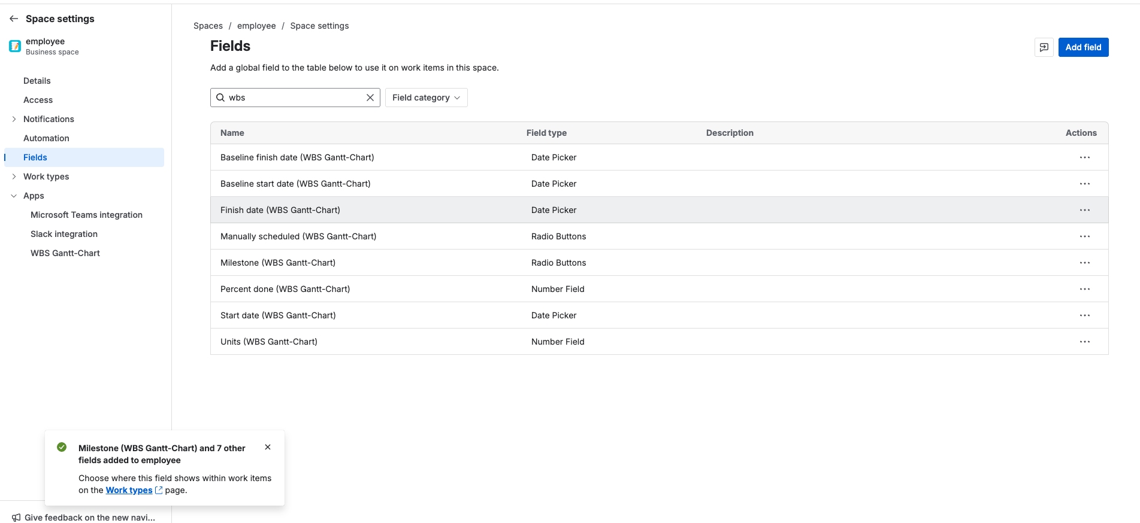The width and height of the screenshot is (1140, 523).
Task: Open actions menu for Units field
Action: pos(1084,342)
